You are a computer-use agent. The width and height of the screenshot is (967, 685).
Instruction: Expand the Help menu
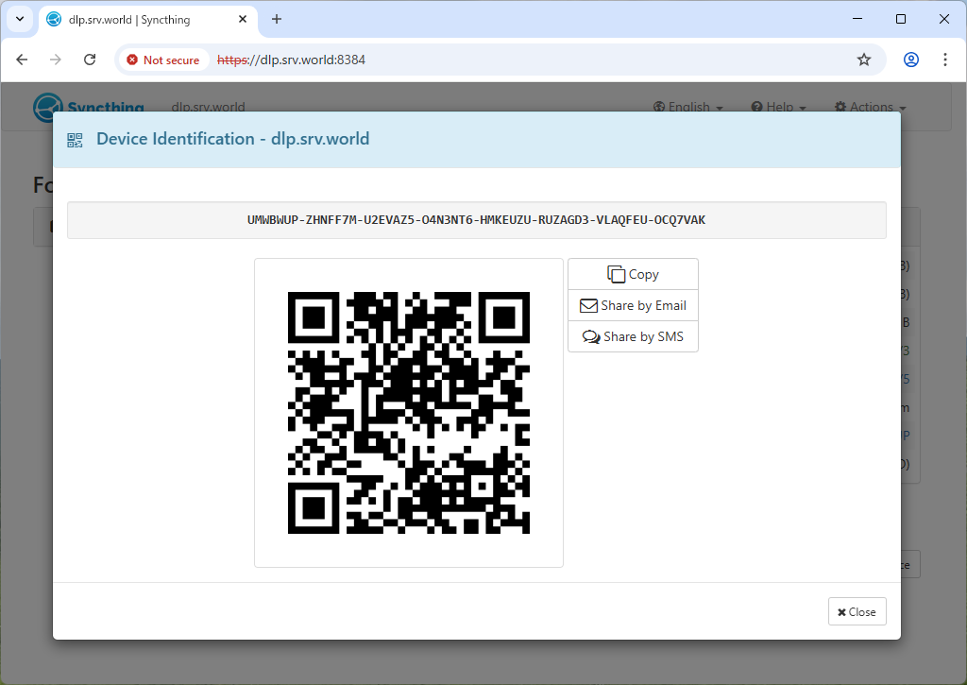pos(778,107)
